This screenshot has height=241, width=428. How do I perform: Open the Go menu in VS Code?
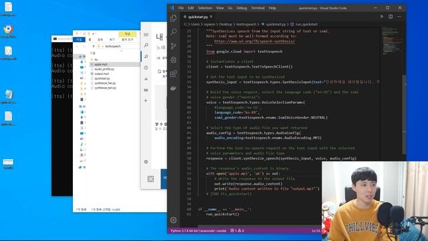pyautogui.click(x=230, y=8)
